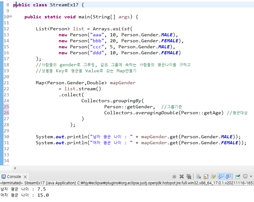Click on Collectors.groupingBy call
The image size is (254, 202).
[112, 101]
